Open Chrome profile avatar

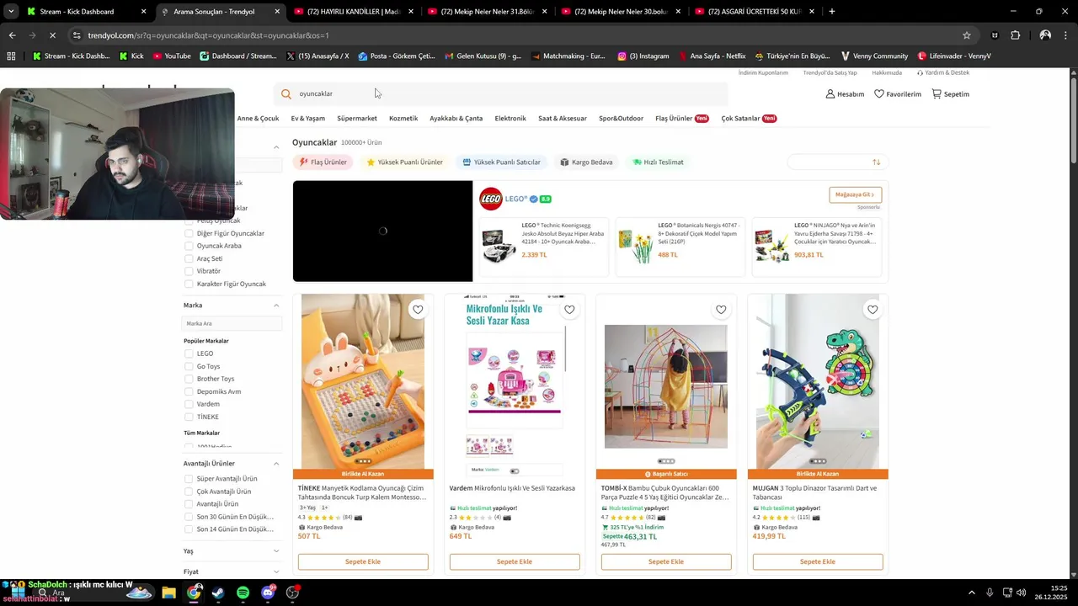[x=1045, y=35]
